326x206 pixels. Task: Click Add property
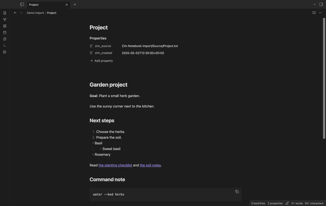coord(101,61)
